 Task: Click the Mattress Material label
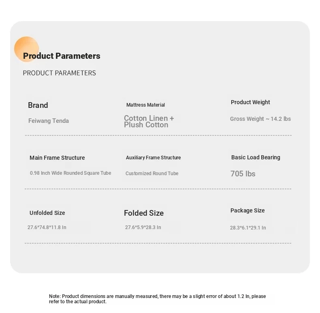click(x=145, y=105)
